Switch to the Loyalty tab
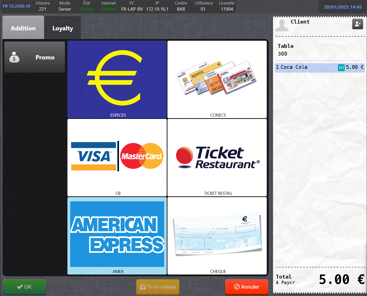This screenshot has width=367, height=296. [63, 28]
